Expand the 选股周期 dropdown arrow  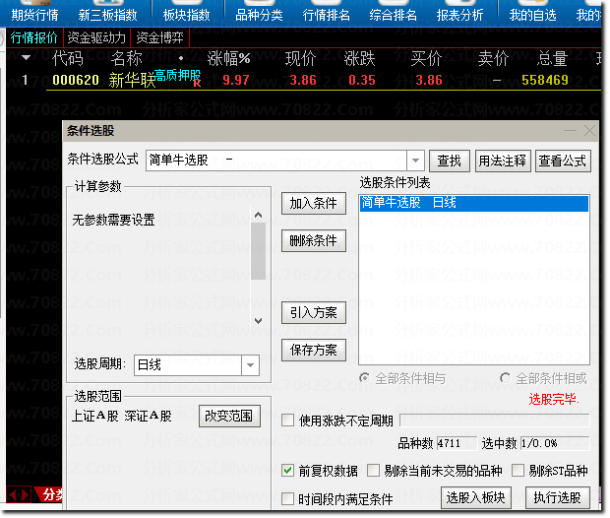(250, 365)
